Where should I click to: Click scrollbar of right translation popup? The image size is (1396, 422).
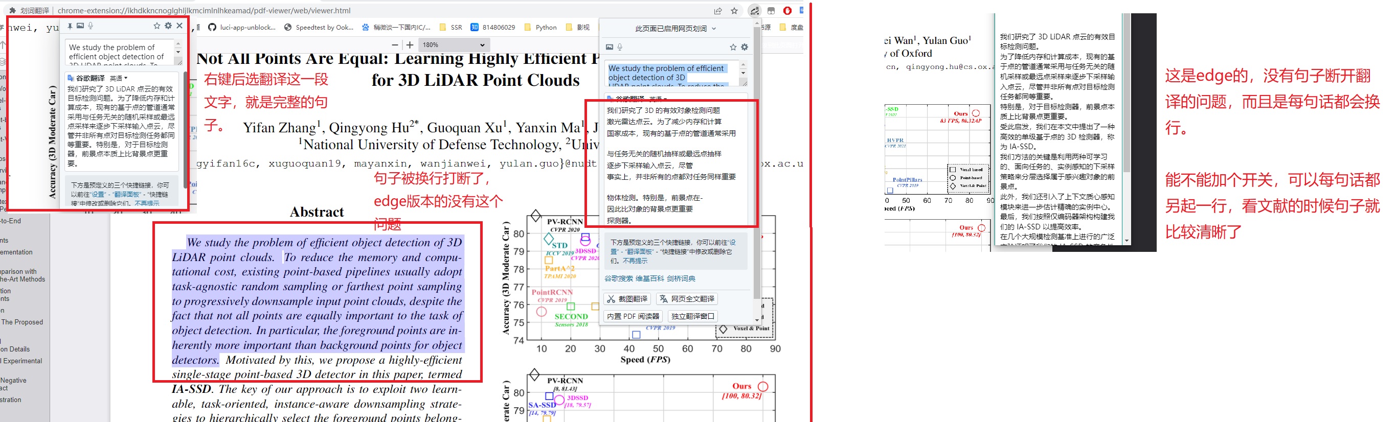pyautogui.click(x=756, y=162)
